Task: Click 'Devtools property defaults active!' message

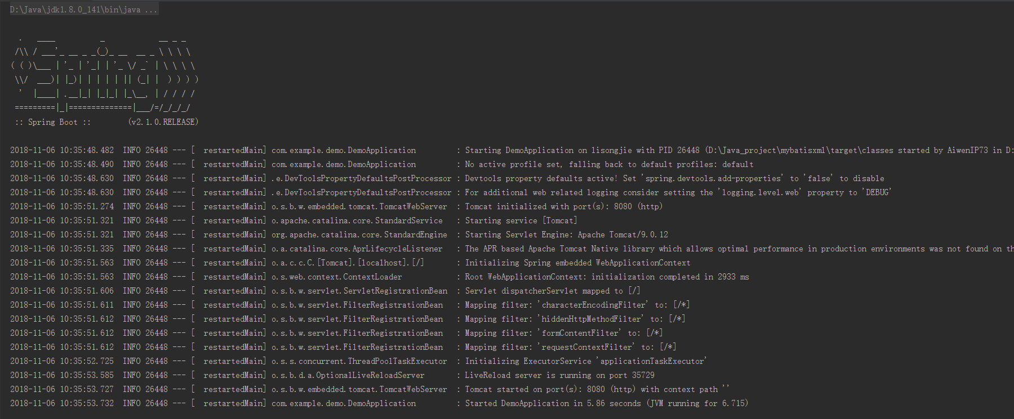Action: [x=674, y=178]
